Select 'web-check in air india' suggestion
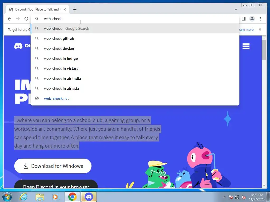This screenshot has width=270, height=202. 135,78
